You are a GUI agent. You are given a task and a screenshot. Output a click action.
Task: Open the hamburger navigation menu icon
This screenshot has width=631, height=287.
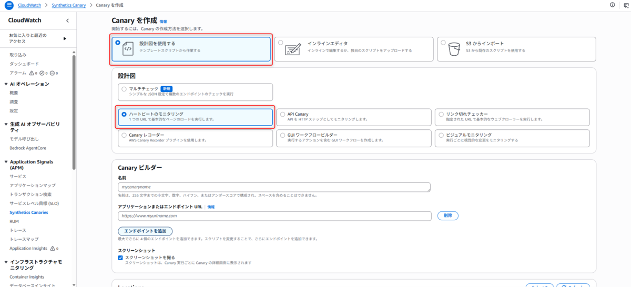tap(9, 5)
